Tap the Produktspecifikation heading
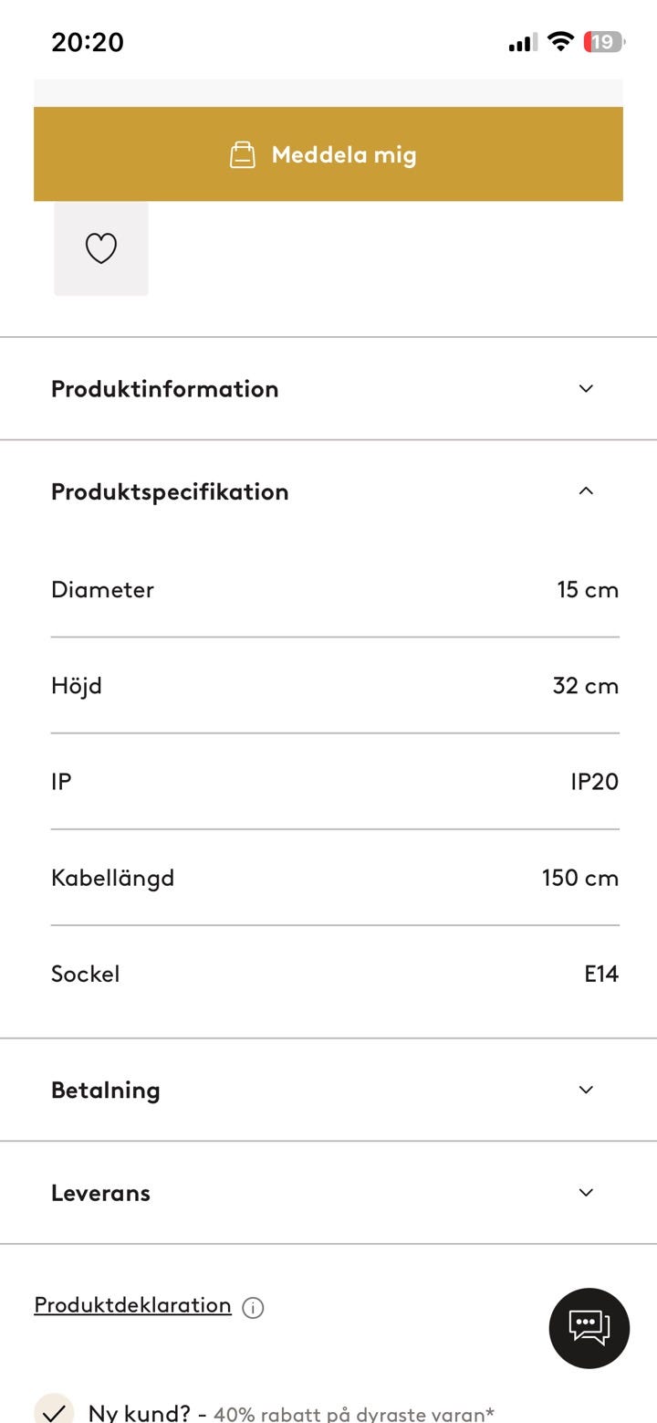This screenshot has height=1423, width=657. click(170, 492)
